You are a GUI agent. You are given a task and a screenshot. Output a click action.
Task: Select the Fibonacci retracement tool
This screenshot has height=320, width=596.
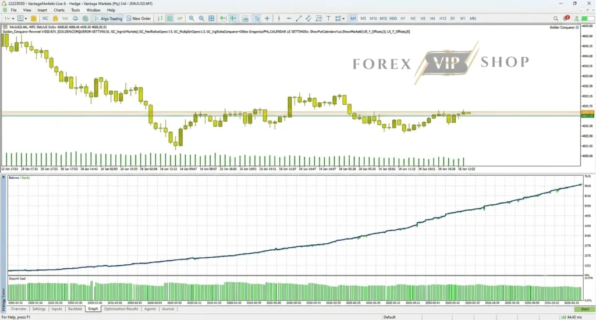click(x=318, y=18)
